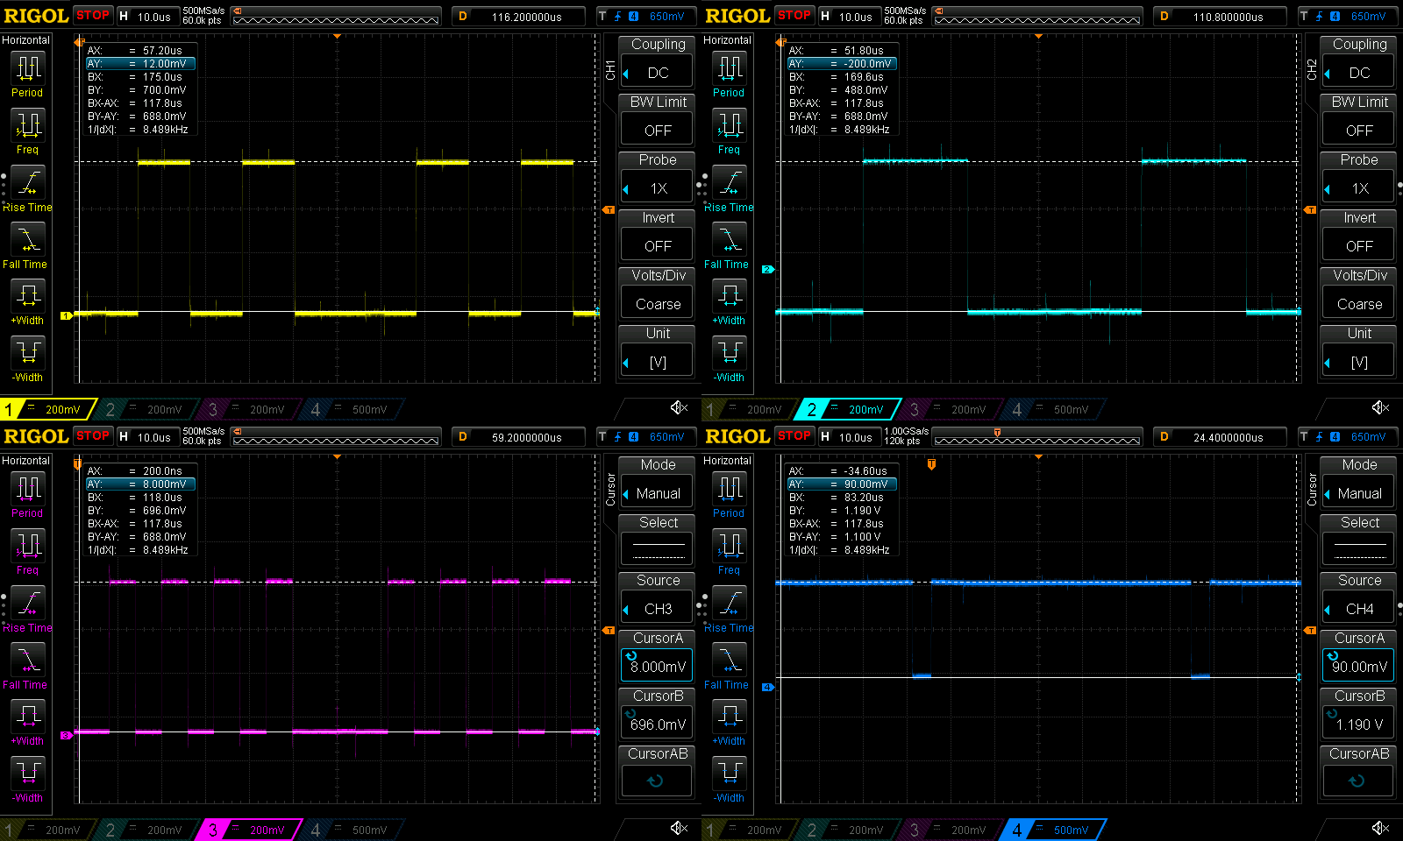Click CursorAB button in the CH4 cursor menu
1403x841 pixels.
(1359, 781)
